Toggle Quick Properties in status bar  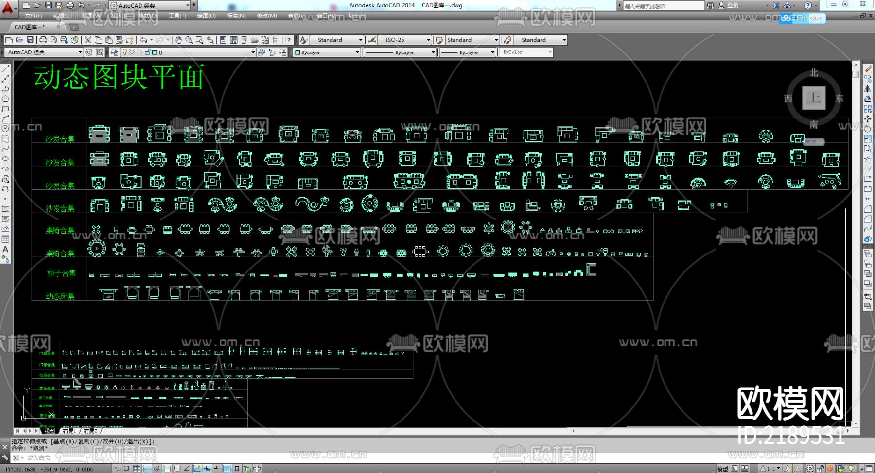[237, 469]
